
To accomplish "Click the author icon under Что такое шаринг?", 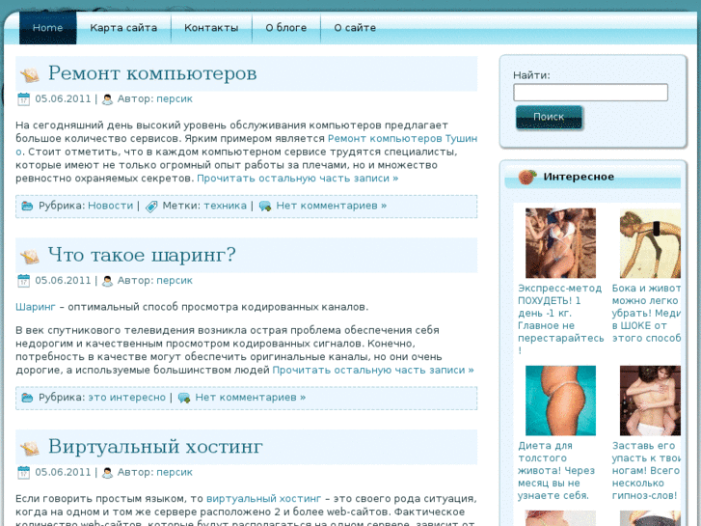I will pyautogui.click(x=107, y=281).
